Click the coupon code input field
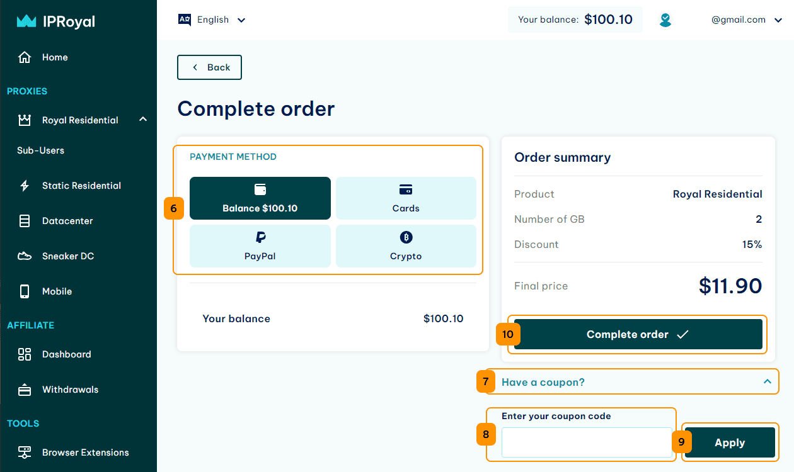The height and width of the screenshot is (472, 794). pyautogui.click(x=587, y=442)
